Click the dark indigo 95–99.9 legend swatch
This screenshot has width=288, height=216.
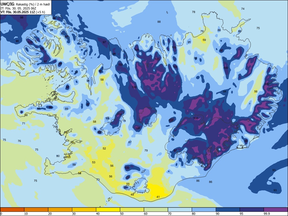point(252,210)
